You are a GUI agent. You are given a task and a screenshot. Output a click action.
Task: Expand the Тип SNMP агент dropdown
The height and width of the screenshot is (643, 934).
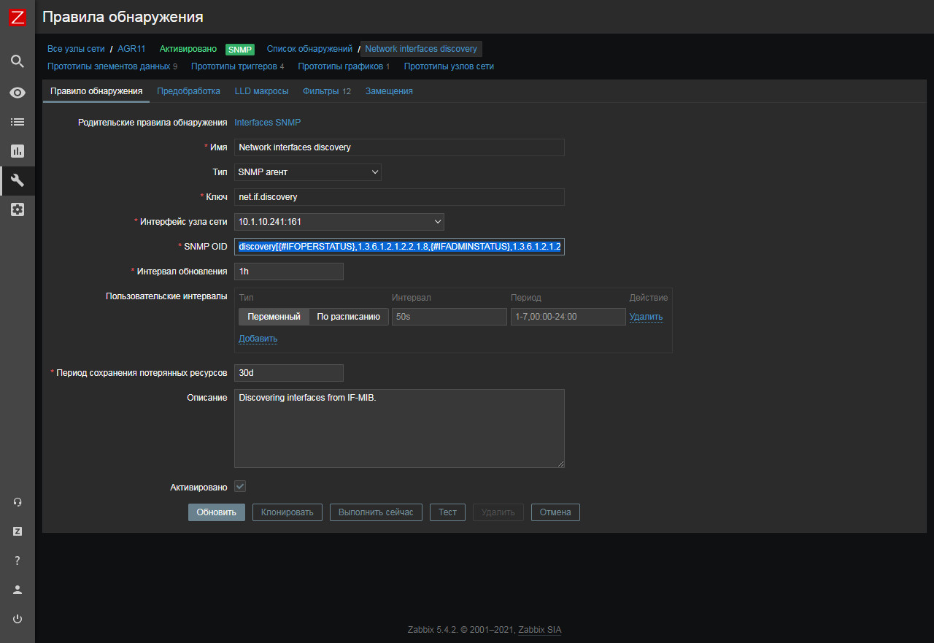307,172
